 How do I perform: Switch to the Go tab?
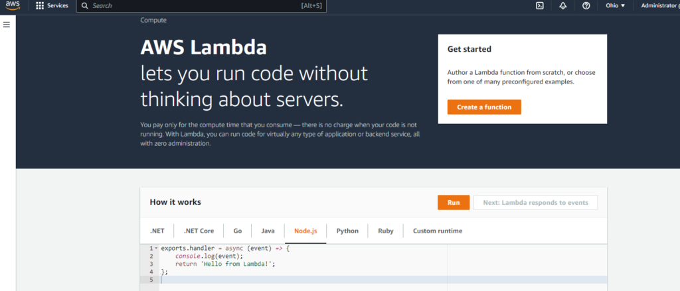[x=238, y=231]
